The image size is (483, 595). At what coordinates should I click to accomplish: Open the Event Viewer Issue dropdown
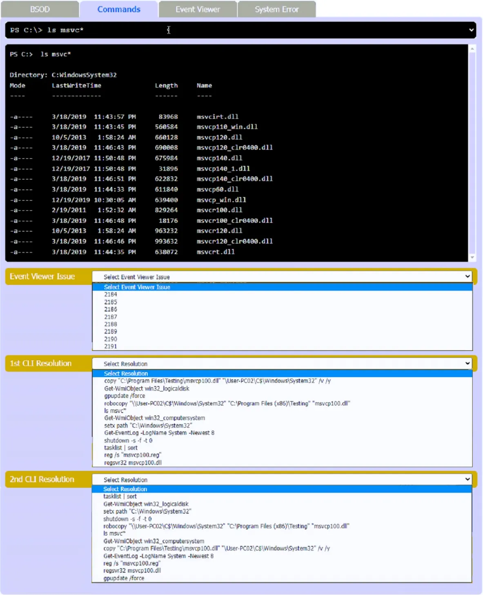pyautogui.click(x=282, y=277)
